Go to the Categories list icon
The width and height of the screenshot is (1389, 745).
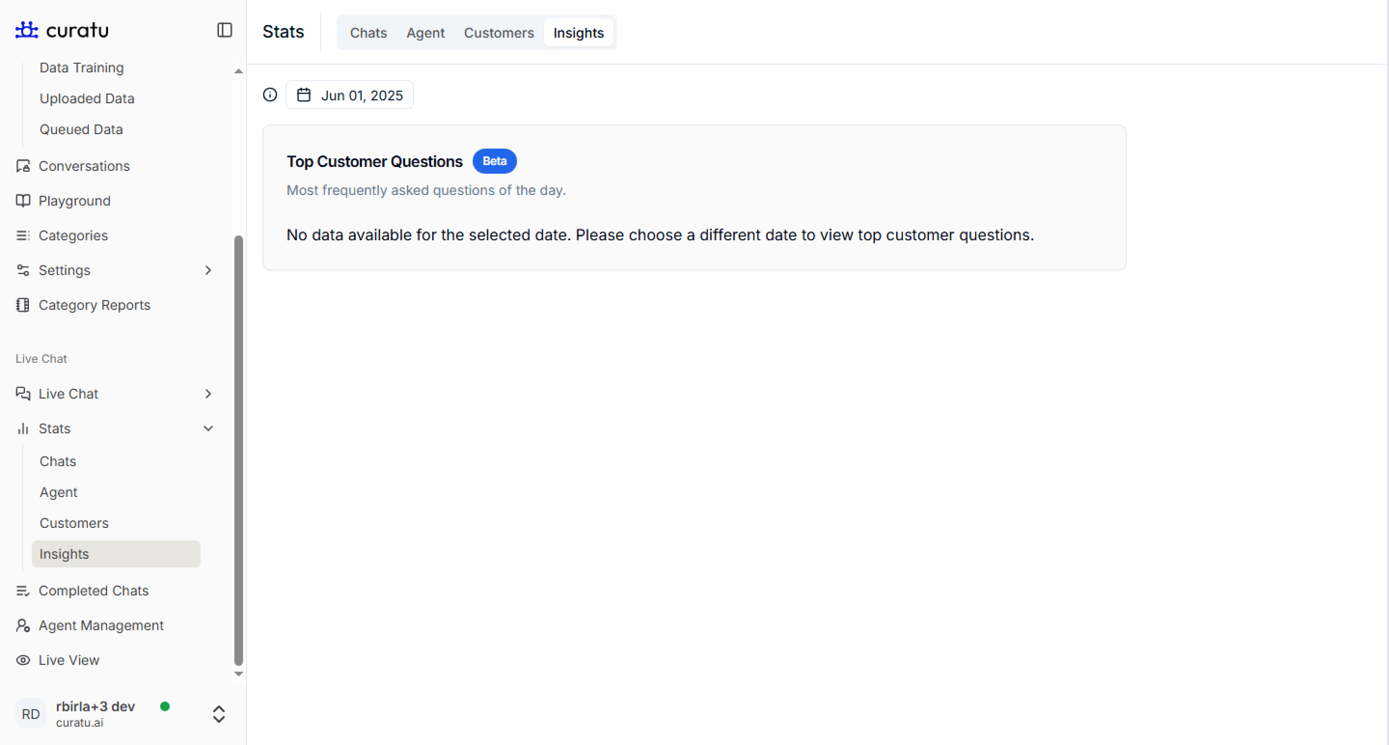click(23, 236)
